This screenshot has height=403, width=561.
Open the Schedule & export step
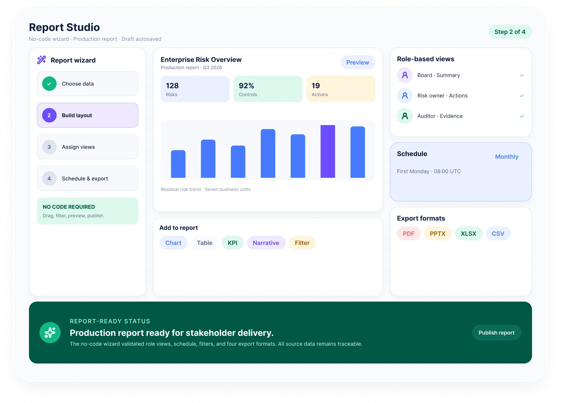tap(88, 178)
